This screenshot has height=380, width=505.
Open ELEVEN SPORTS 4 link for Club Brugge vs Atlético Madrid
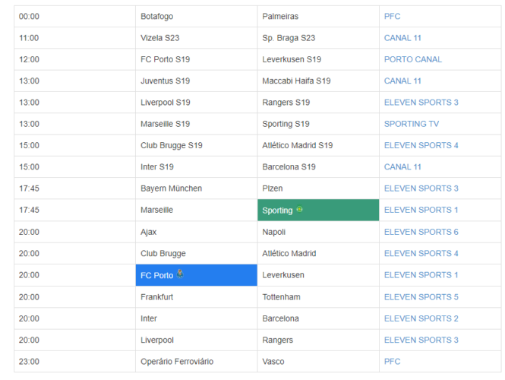(x=421, y=254)
